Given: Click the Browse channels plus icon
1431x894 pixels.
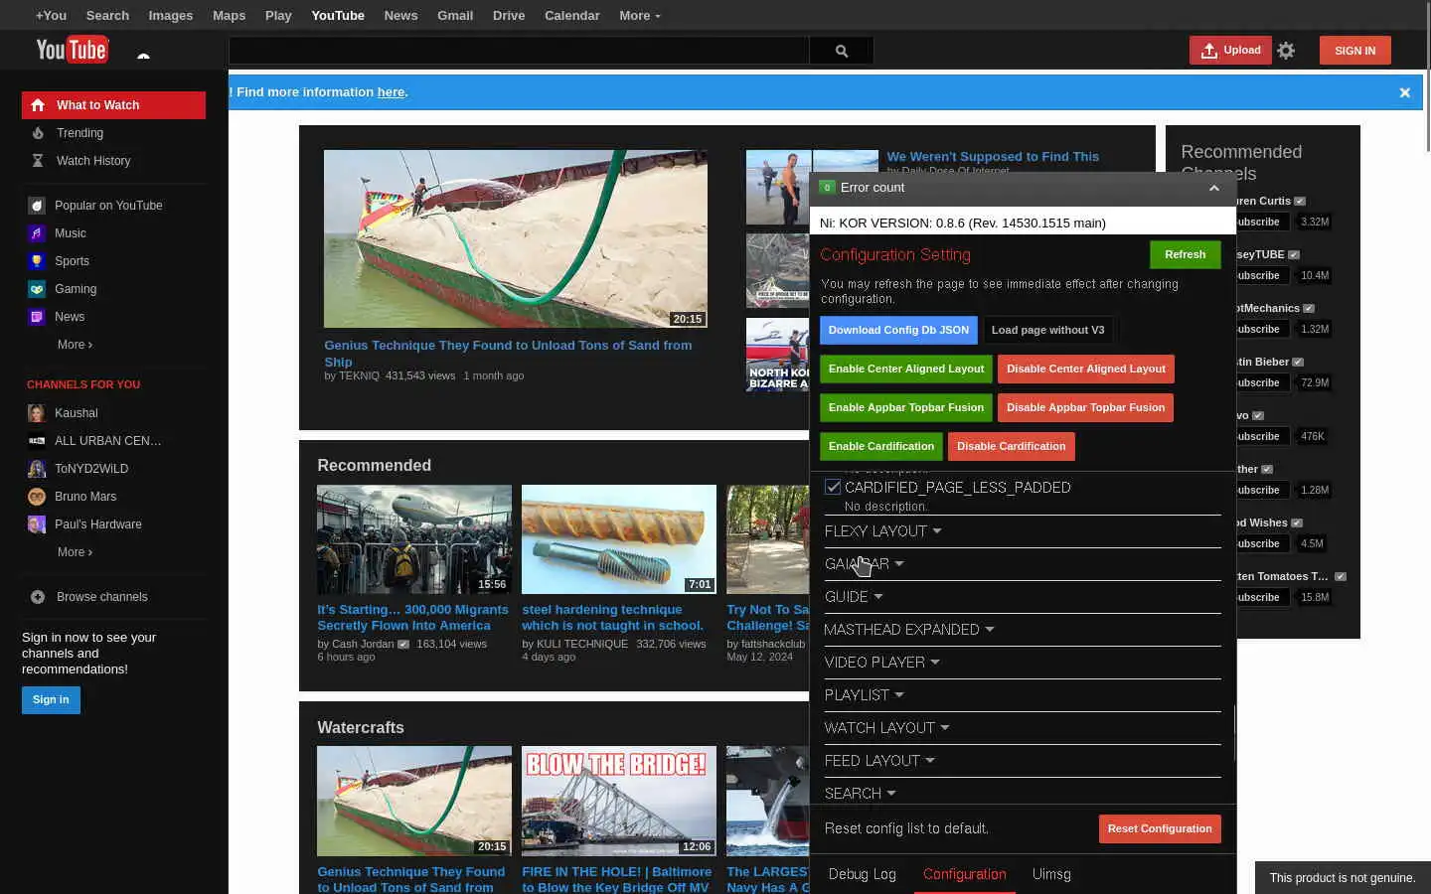Looking at the screenshot, I should tap(38, 597).
